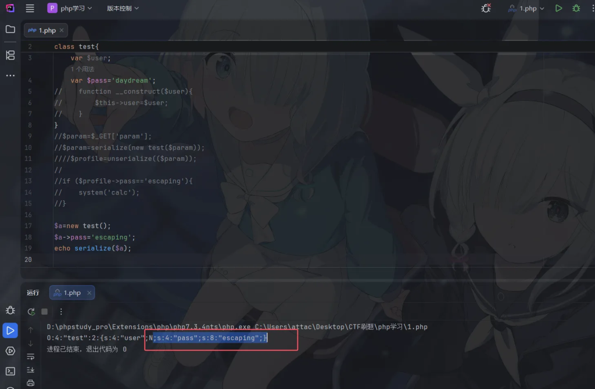Select the 1.php tab in Run panel
595x389 pixels.
tap(71, 293)
